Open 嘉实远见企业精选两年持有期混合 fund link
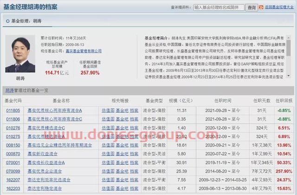297x195 pixels. (x=60, y=145)
